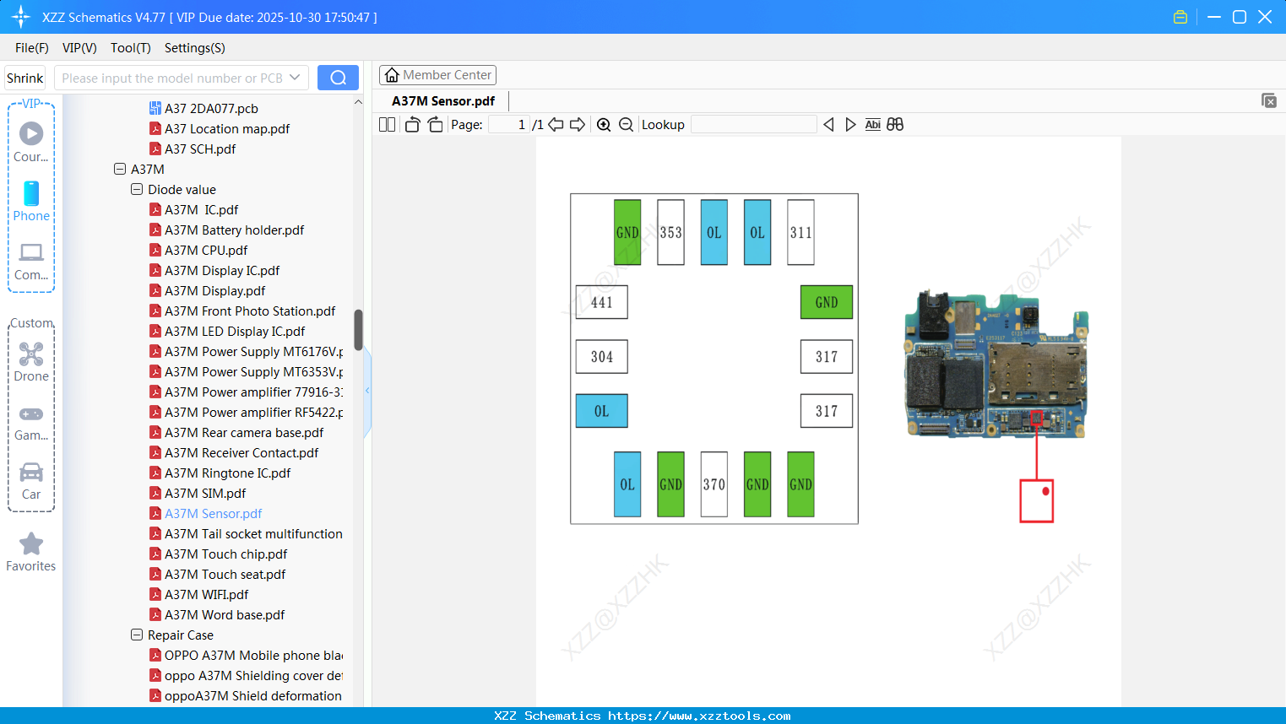1286x724 pixels.
Task: Switch to the A37M Sensor.pdf tab
Action: click(443, 101)
